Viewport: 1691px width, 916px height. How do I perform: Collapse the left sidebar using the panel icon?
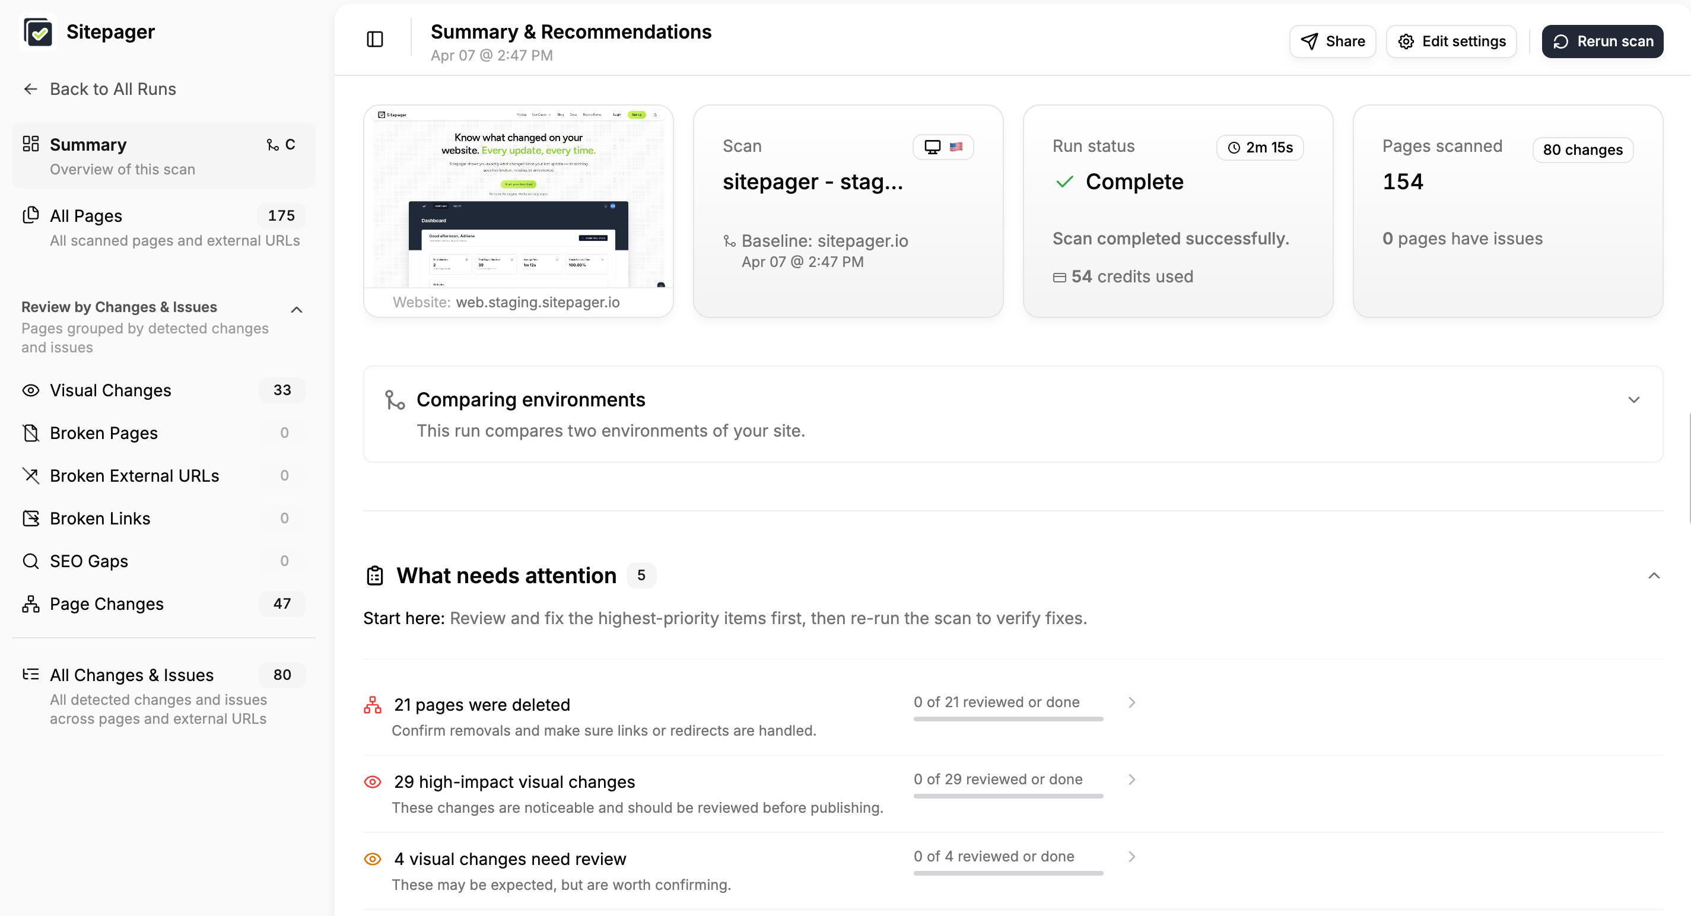(x=374, y=39)
